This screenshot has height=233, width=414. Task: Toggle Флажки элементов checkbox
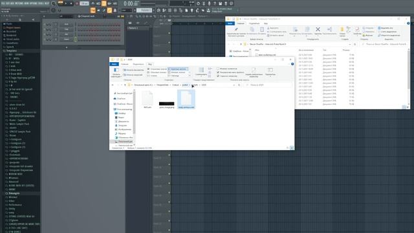pos(218,69)
